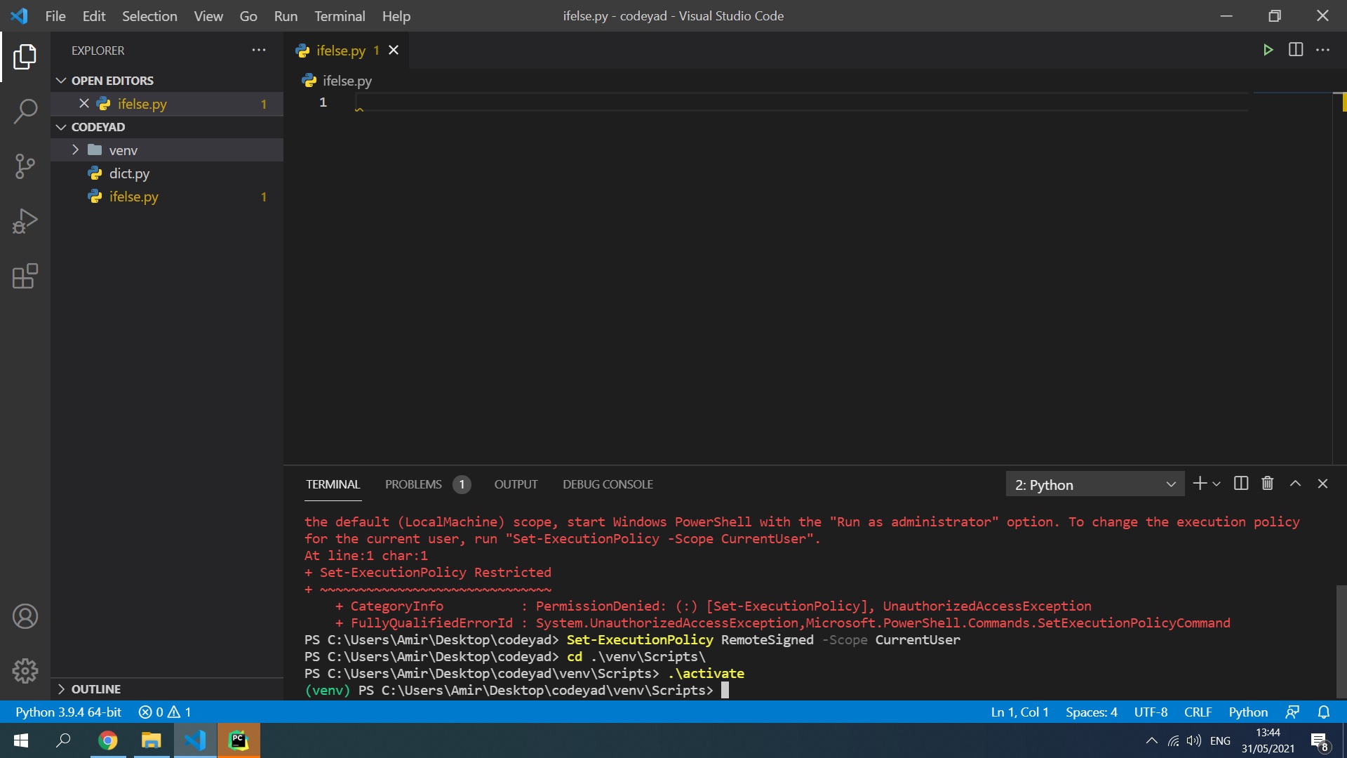Open Windows taskbar search
The width and height of the screenshot is (1347, 758).
(x=64, y=740)
